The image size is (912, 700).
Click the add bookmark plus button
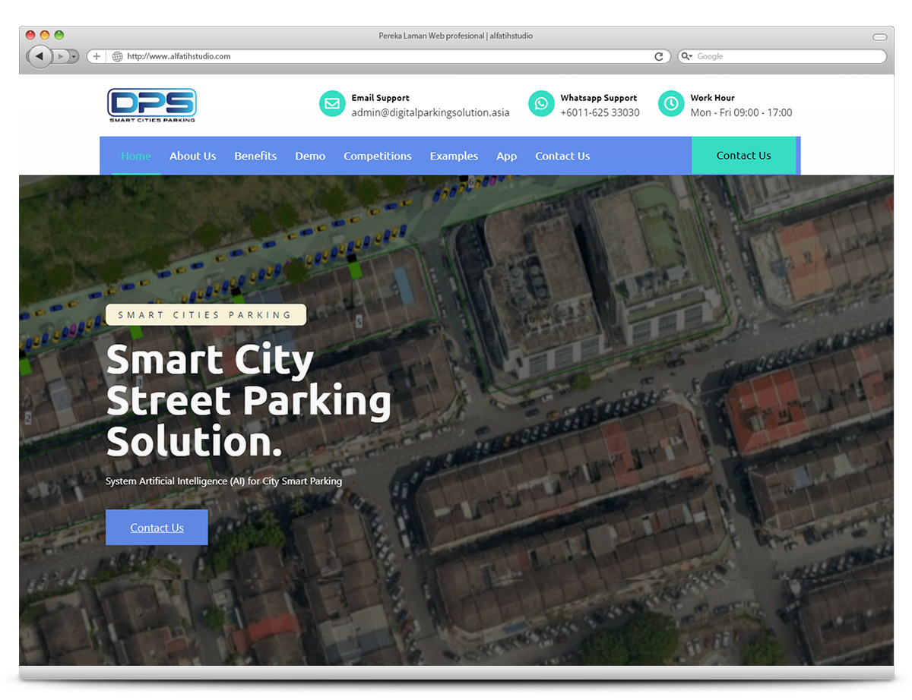tap(97, 56)
